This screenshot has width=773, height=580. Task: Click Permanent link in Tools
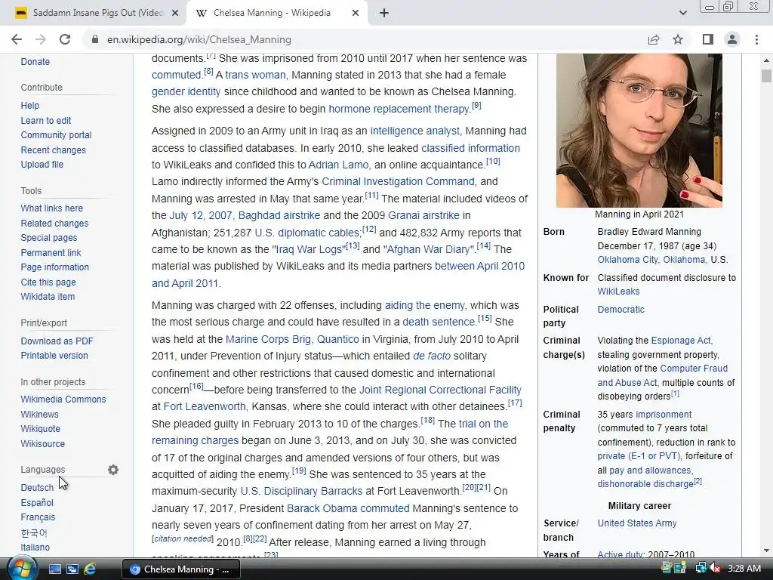coord(51,252)
